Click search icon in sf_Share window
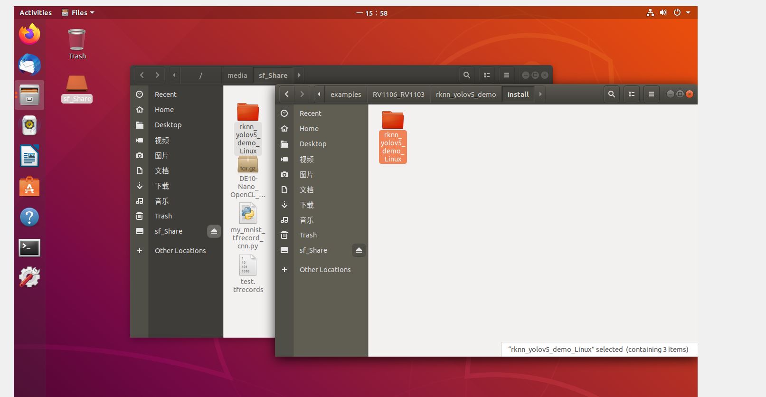 [x=467, y=75]
